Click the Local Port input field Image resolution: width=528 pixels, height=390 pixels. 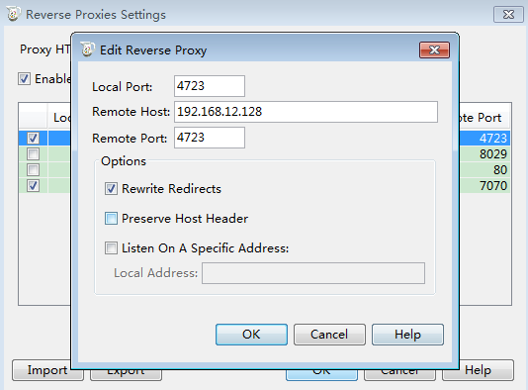click(x=210, y=86)
